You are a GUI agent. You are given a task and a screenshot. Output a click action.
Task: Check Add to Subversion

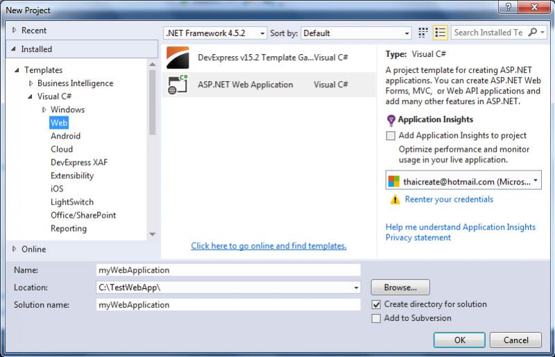point(376,318)
